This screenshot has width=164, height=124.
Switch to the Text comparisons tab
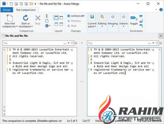click(x=26, y=10)
